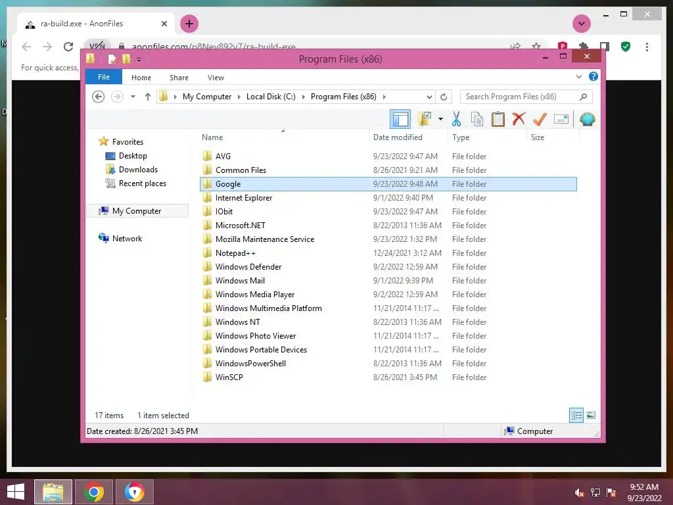Click Local Disk (C:) in the breadcrumb
The image size is (673, 505).
click(x=271, y=97)
